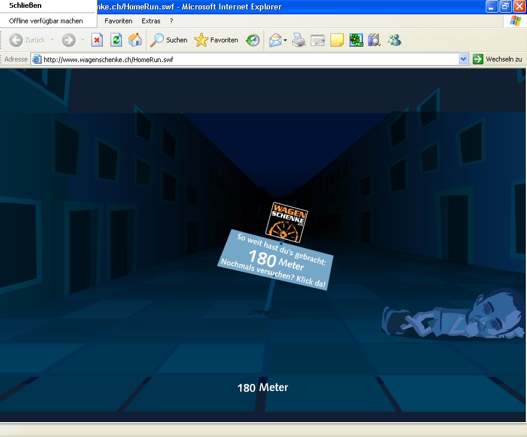This screenshot has height=437, width=527.
Task: Open the Mail button dropdown arrow
Action: pos(286,40)
